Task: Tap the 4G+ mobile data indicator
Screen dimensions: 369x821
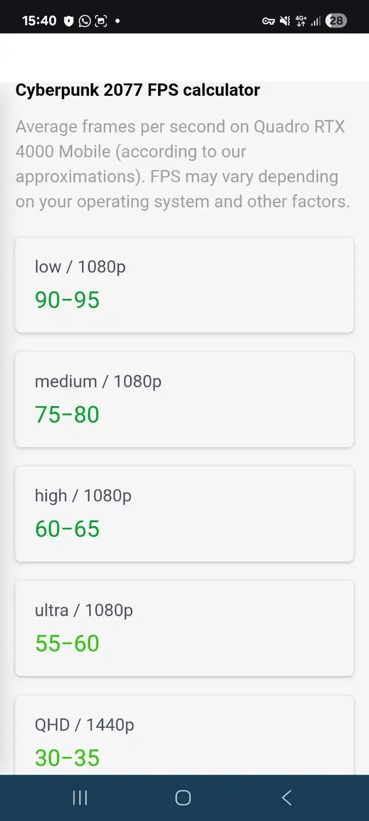Action: coord(301,21)
